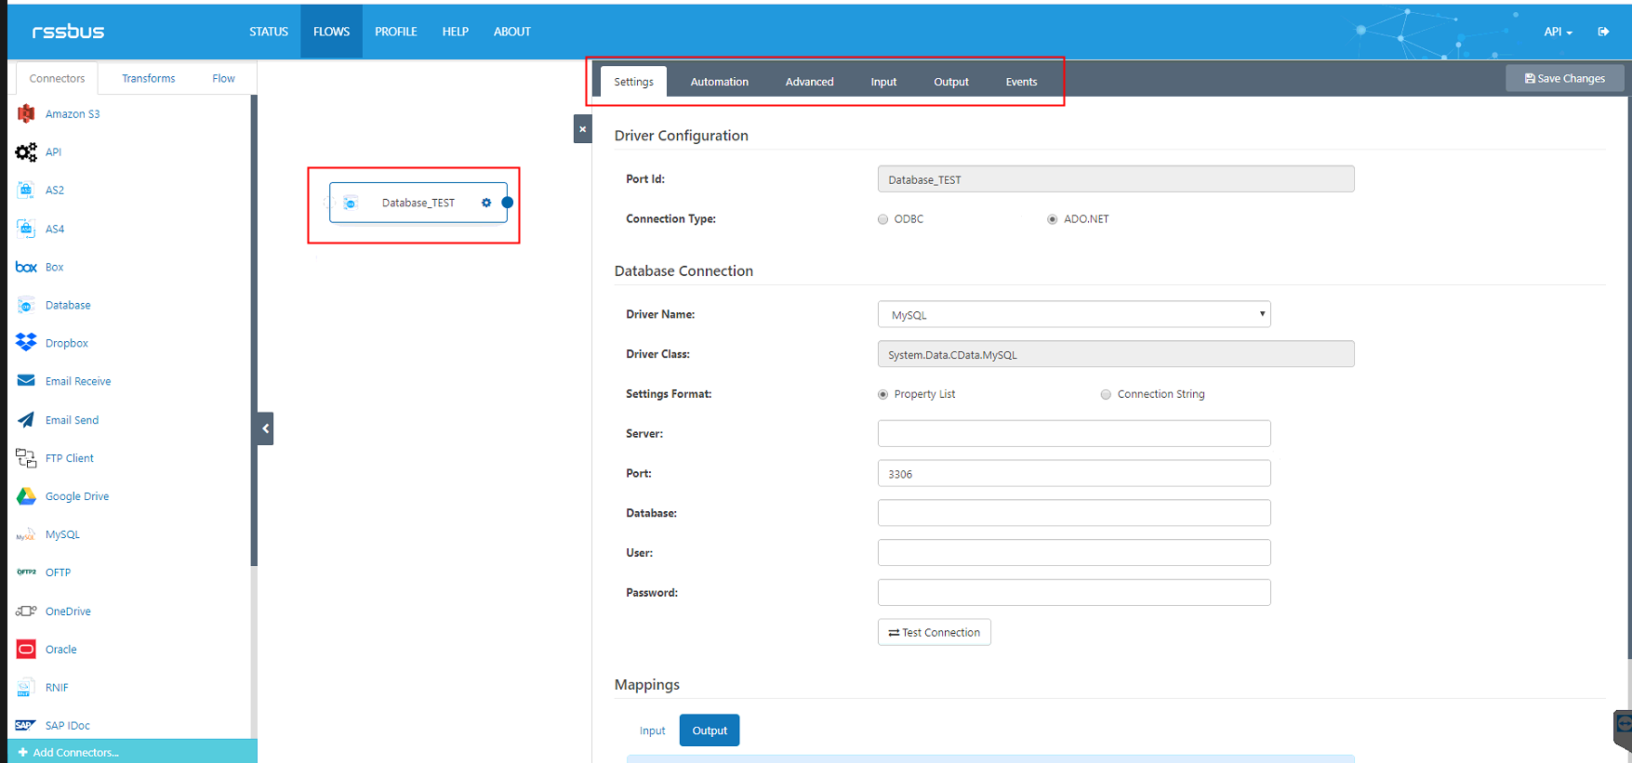The image size is (1632, 763).
Task: Open Database_TEST node gear settings
Action: point(486,203)
